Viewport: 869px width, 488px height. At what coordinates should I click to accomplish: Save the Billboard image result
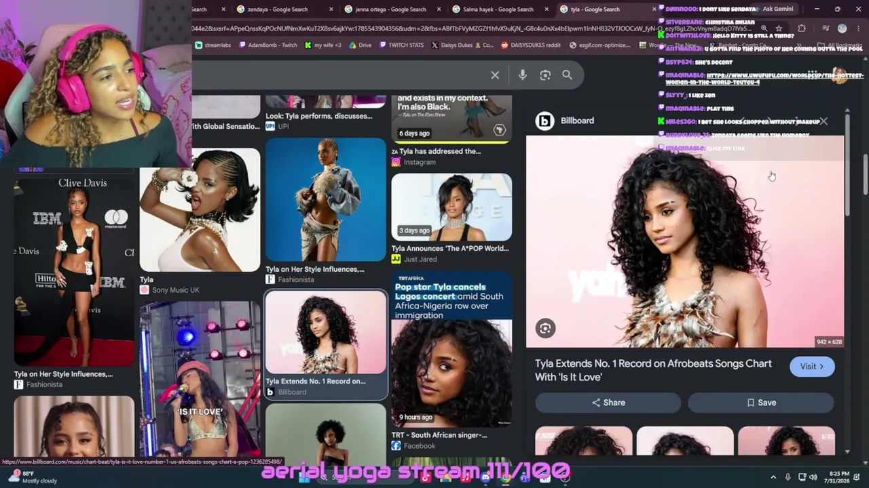pyautogui.click(x=761, y=403)
